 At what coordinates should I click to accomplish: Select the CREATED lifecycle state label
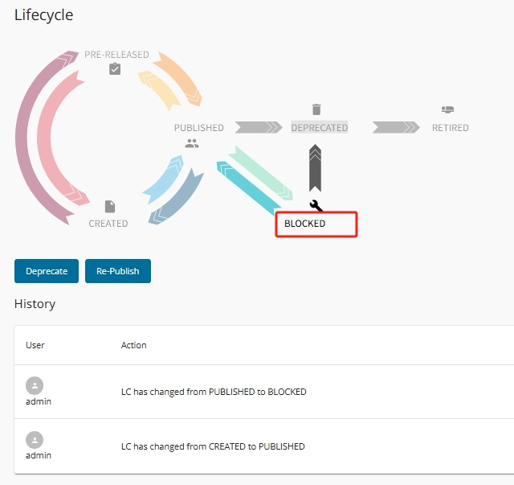[108, 224]
